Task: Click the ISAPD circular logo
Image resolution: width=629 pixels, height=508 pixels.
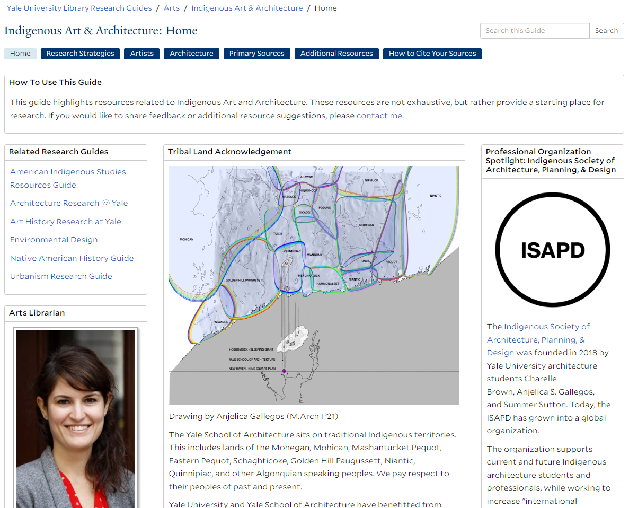Action: pos(552,250)
